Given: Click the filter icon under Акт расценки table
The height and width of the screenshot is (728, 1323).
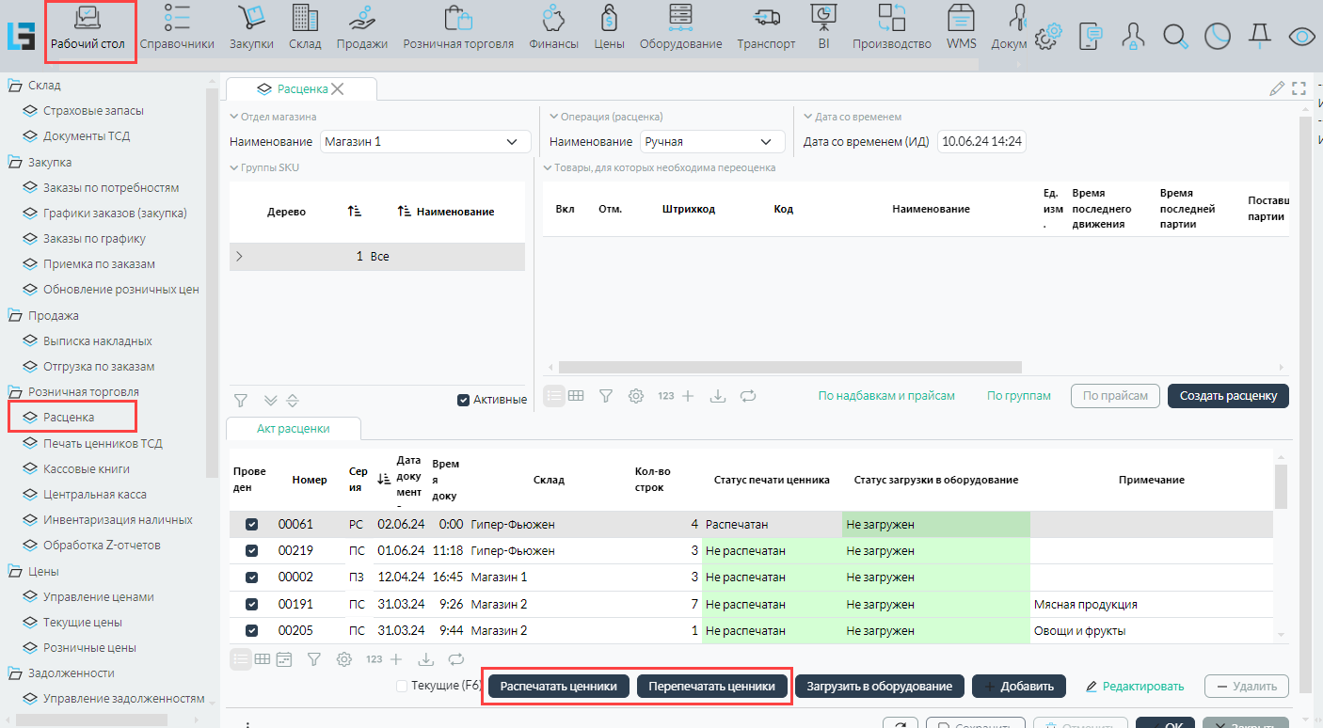Looking at the screenshot, I should coord(314,659).
